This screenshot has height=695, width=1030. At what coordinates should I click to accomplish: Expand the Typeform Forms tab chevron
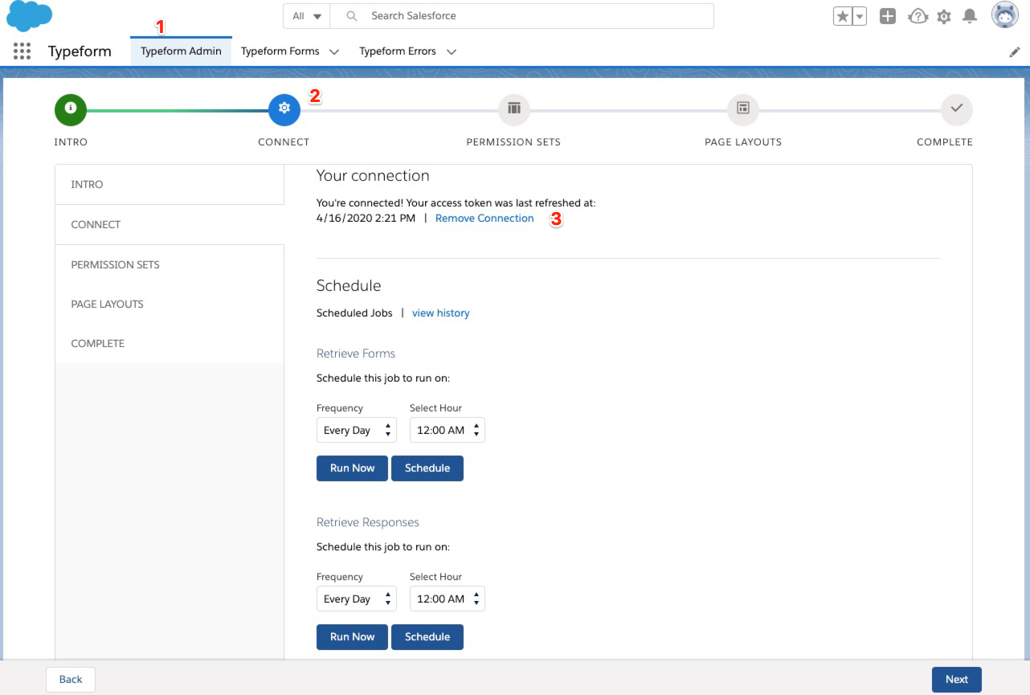333,51
